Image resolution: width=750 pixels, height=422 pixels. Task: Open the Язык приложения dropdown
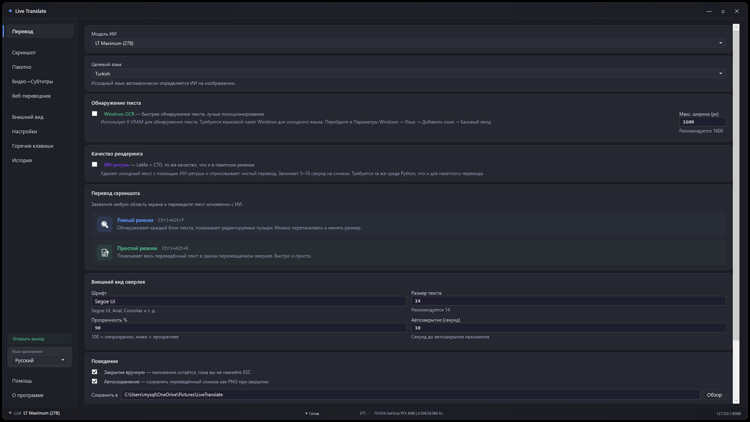point(40,360)
